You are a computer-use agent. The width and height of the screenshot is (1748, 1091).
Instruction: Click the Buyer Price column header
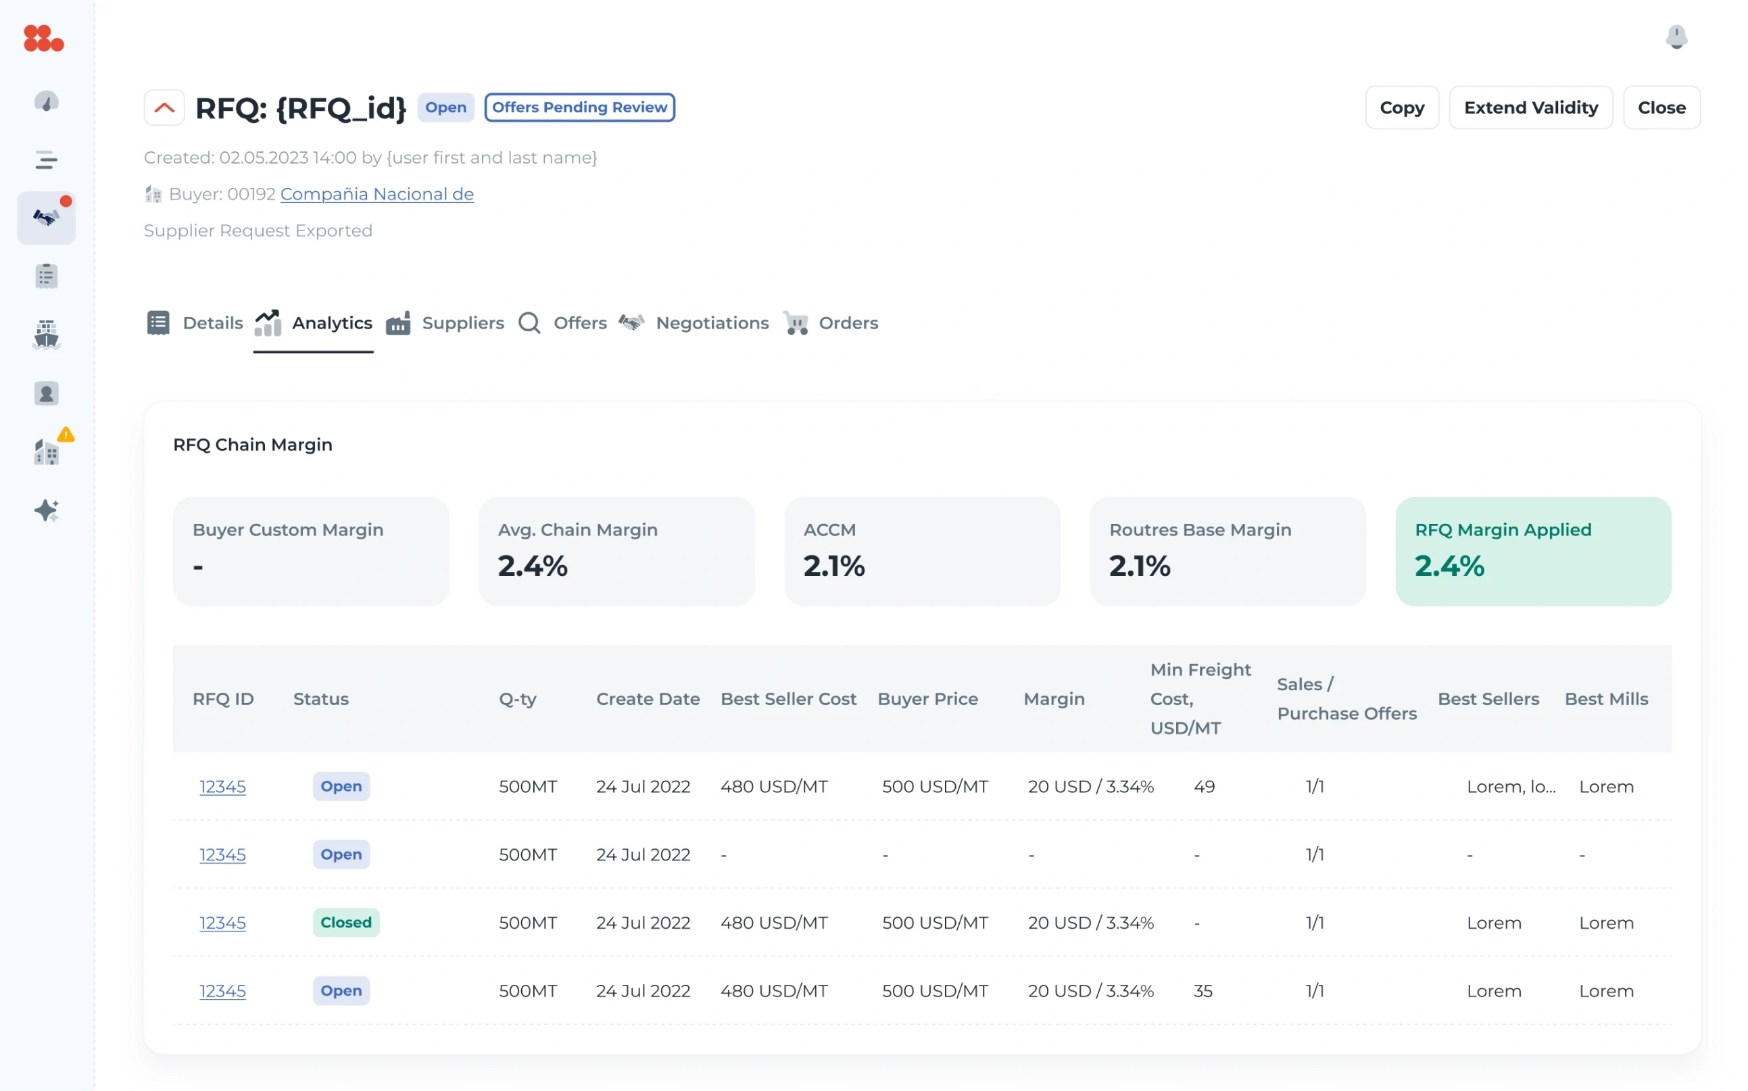pyautogui.click(x=927, y=698)
